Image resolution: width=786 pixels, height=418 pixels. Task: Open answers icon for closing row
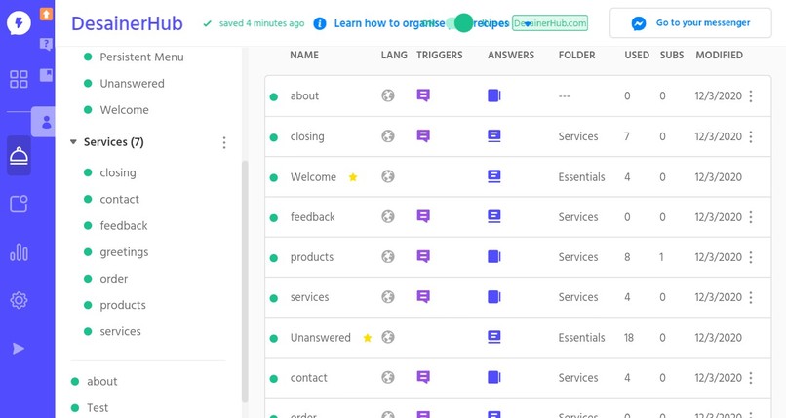(x=493, y=135)
